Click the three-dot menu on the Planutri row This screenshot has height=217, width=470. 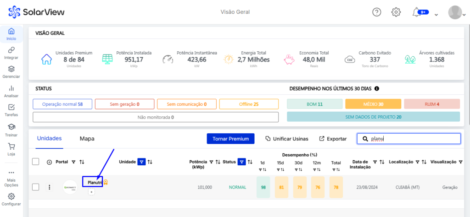pyautogui.click(x=50, y=187)
